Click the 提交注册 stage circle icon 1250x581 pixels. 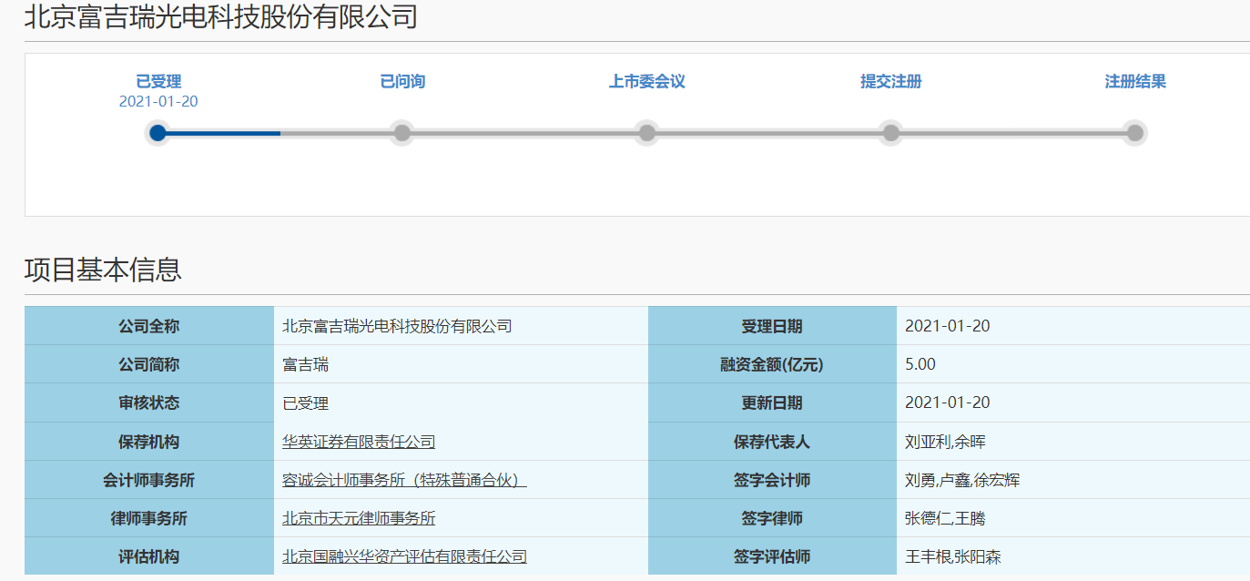(890, 132)
